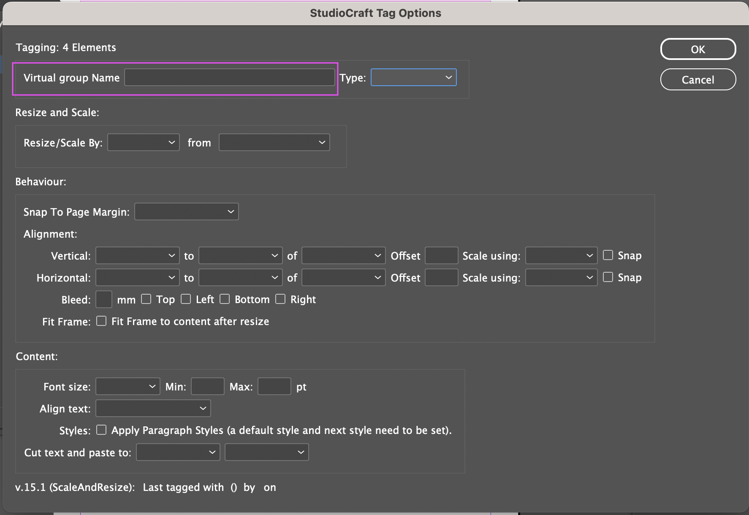Expand the 'from' dropdown in Resize and Scale
The image size is (749, 515).
tap(274, 143)
